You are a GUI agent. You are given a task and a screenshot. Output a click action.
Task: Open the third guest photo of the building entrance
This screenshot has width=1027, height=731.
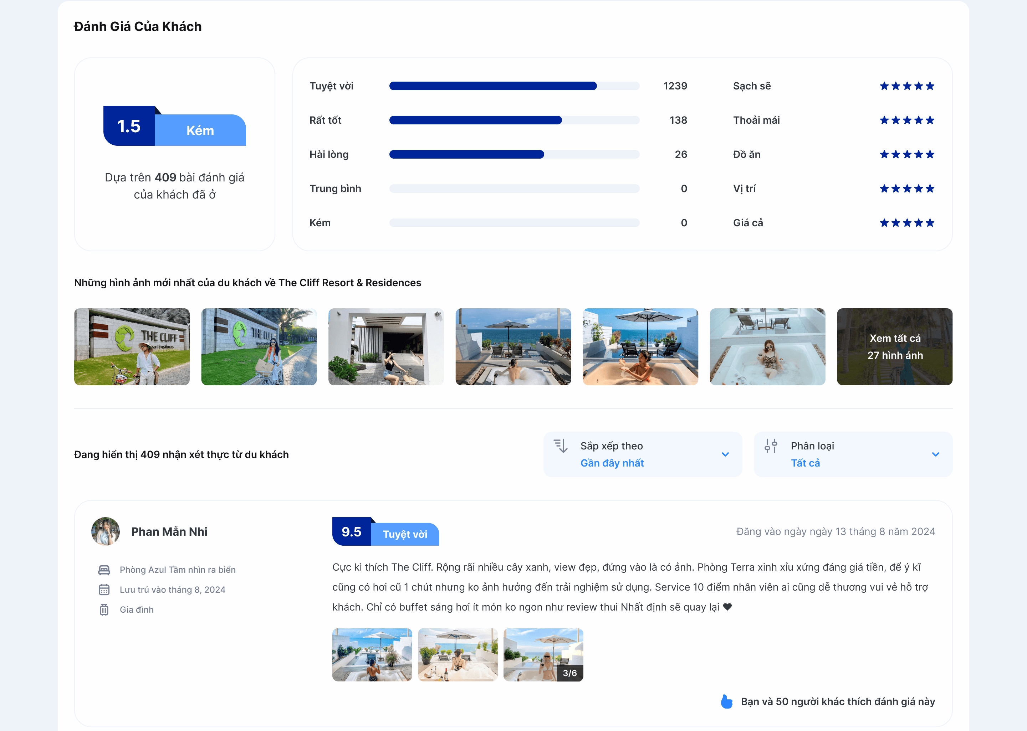pyautogui.click(x=386, y=346)
